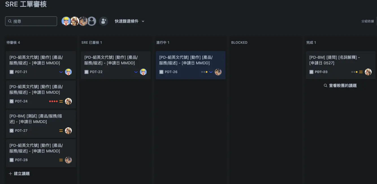This screenshot has height=184, width=377.
Task: Select the BLOCKED column header
Action: tap(239, 43)
